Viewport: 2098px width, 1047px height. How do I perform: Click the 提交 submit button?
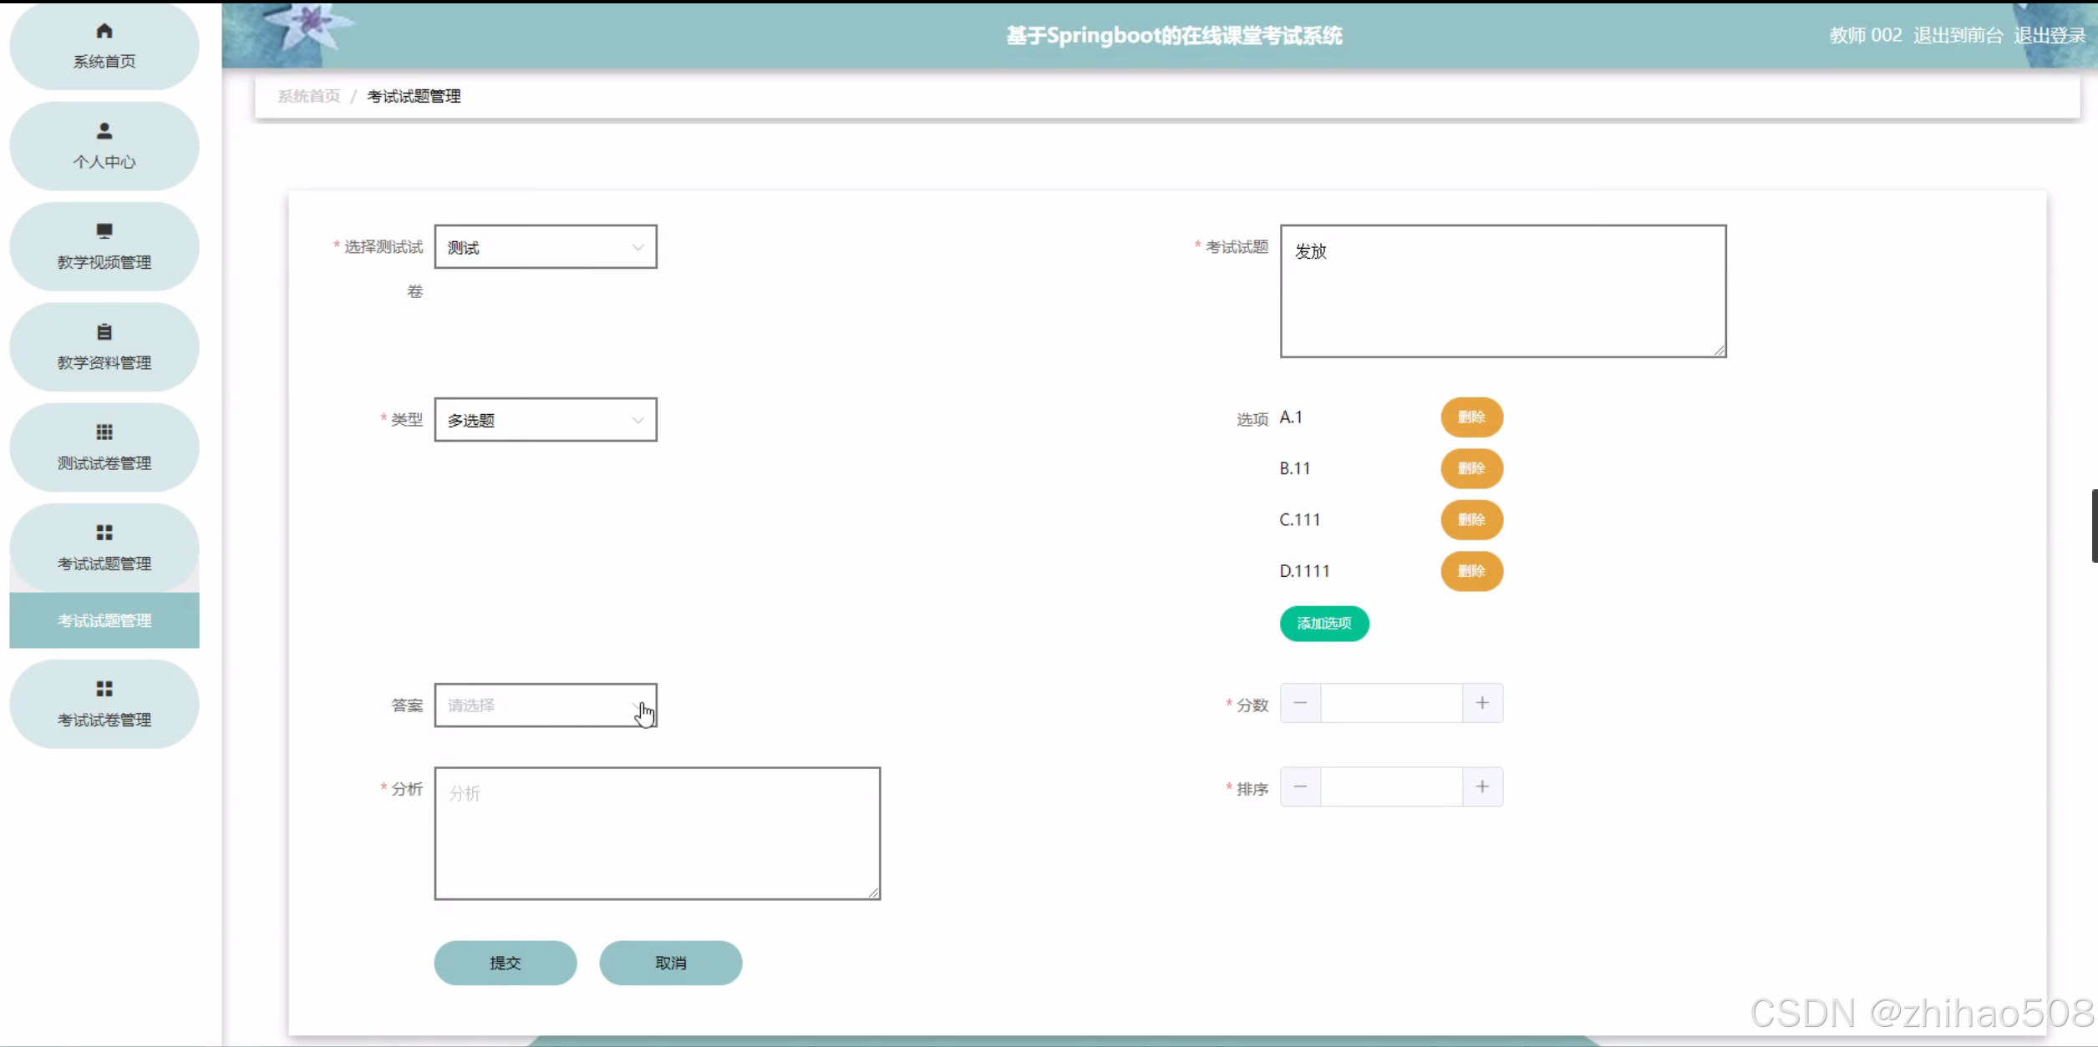505,963
